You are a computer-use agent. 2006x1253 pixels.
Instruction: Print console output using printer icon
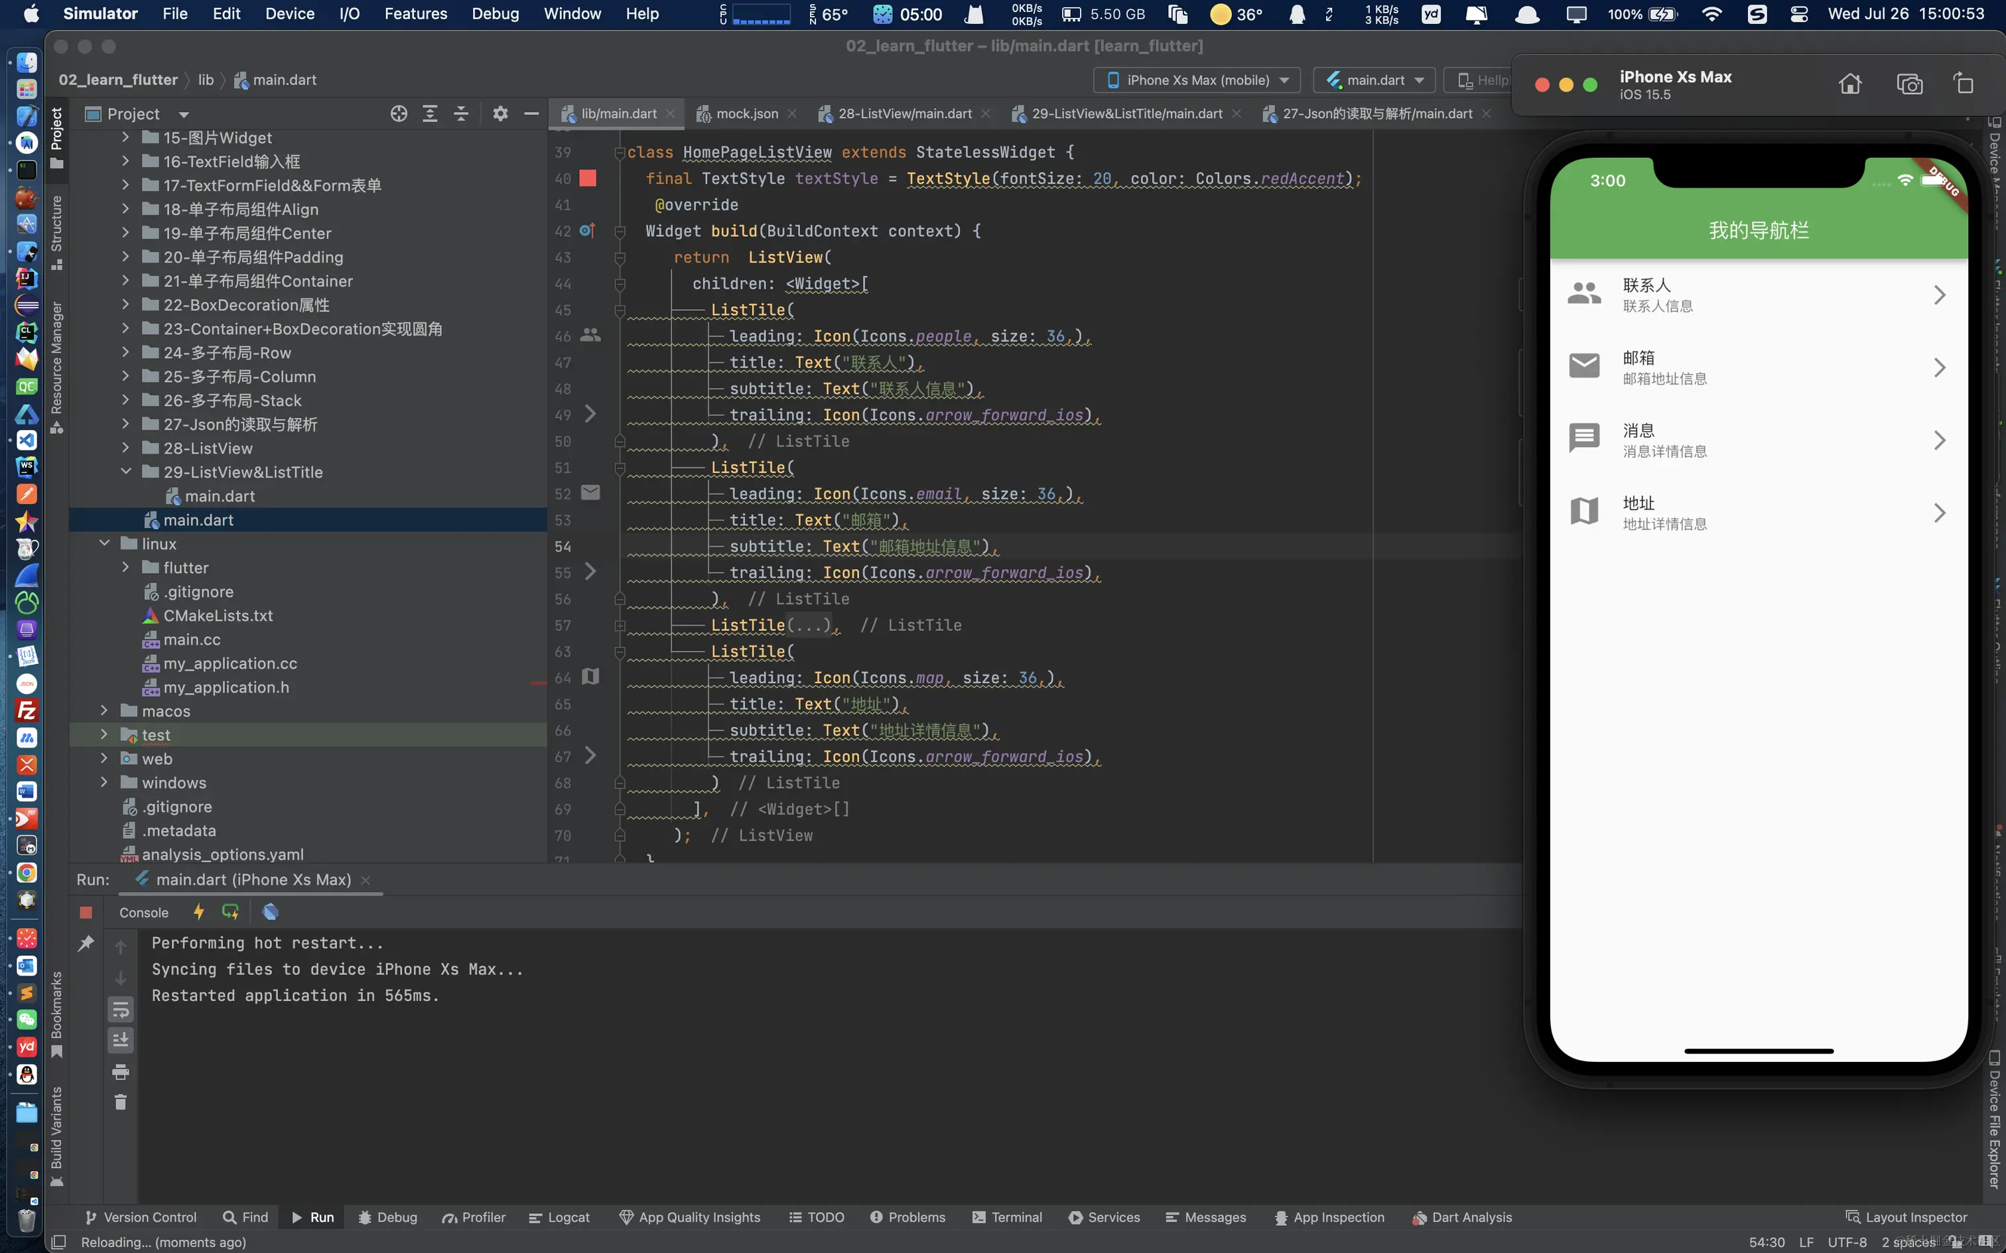(x=121, y=1071)
